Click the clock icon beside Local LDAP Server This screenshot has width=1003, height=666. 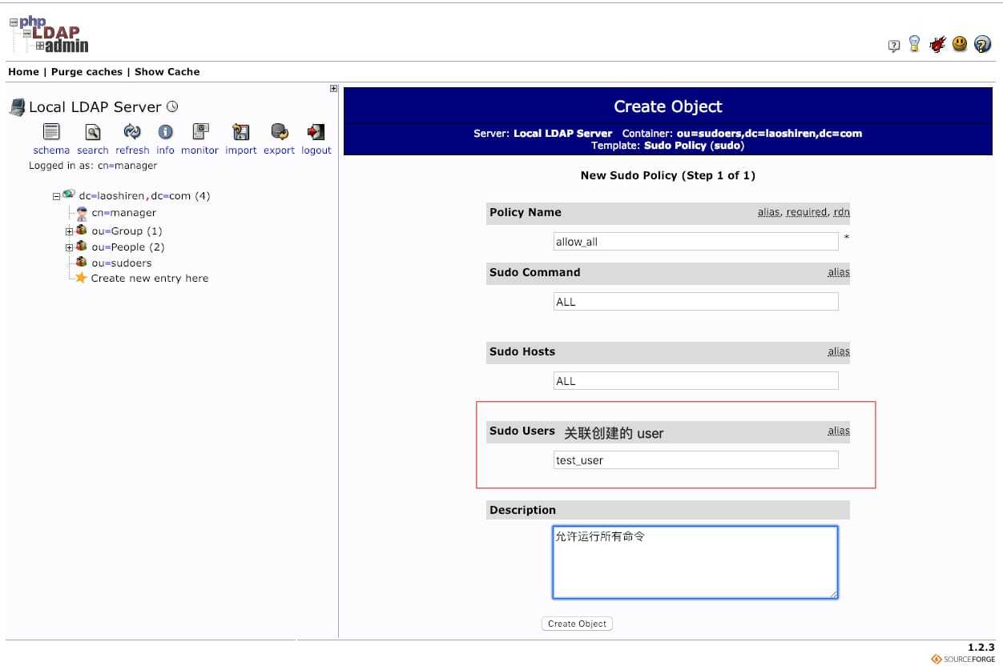click(x=172, y=106)
